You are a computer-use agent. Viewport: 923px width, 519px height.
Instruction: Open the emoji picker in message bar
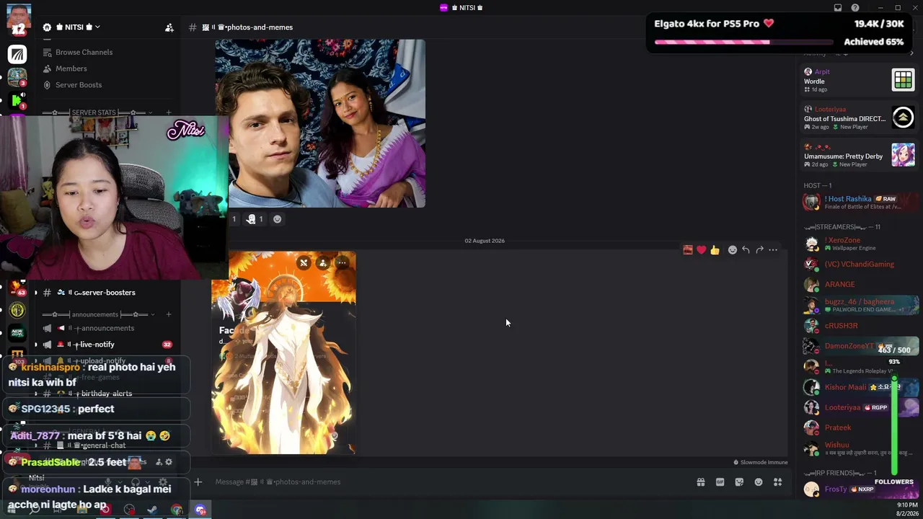pos(759,482)
